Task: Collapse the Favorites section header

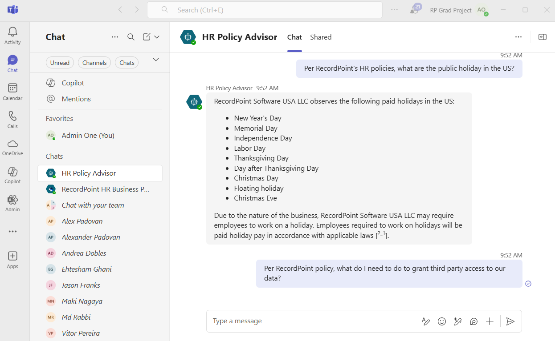Action: pyautogui.click(x=59, y=119)
